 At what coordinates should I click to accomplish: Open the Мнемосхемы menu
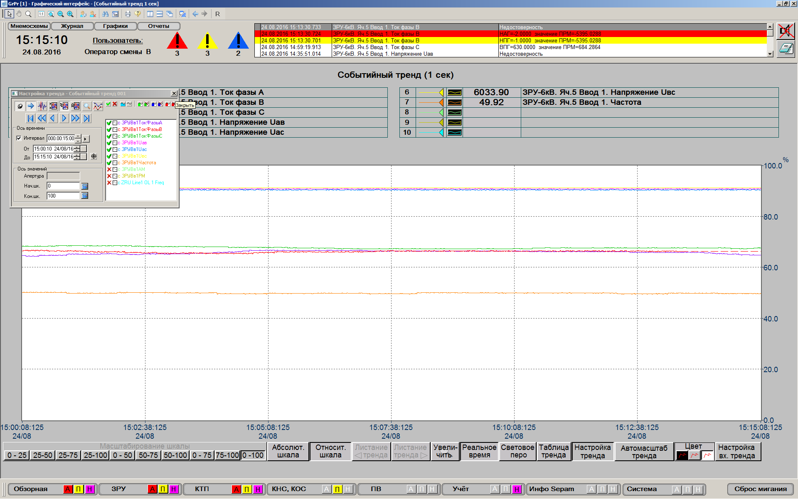(x=29, y=26)
